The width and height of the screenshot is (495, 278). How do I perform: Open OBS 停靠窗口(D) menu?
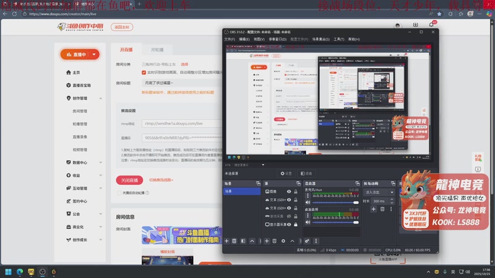277,40
